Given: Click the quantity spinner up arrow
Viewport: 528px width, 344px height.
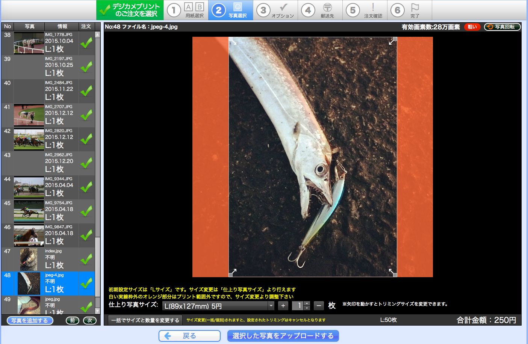Looking at the screenshot, I should point(307,303).
